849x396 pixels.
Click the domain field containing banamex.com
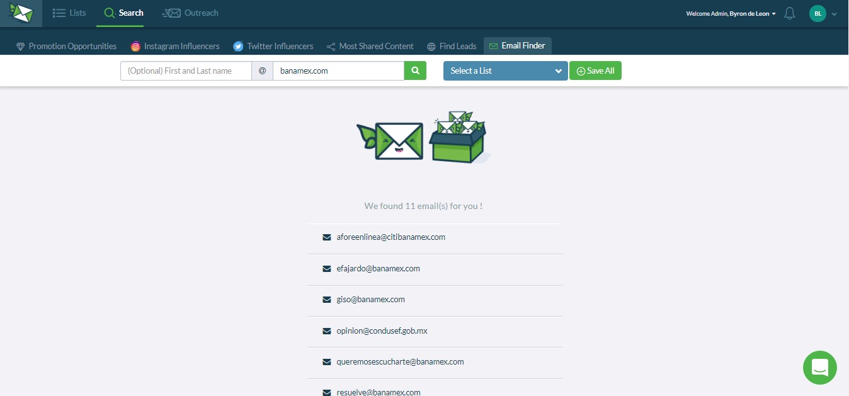tap(338, 71)
